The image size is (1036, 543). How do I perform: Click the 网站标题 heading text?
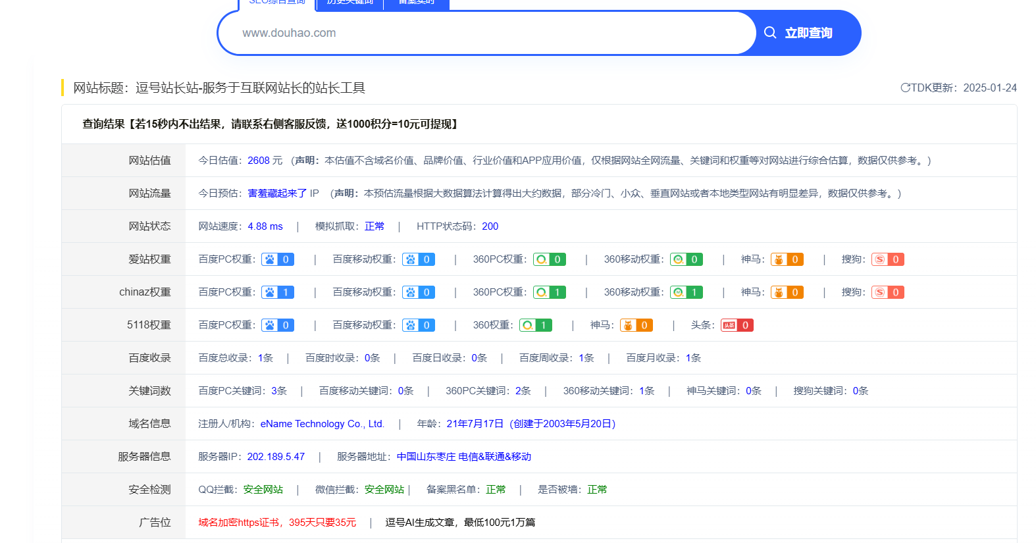[x=219, y=88]
